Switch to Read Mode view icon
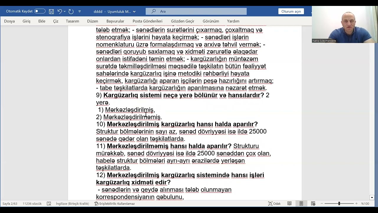 point(289,204)
